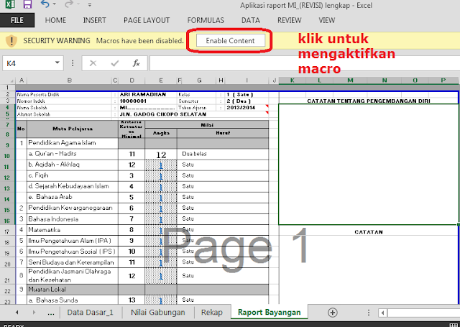Screen dimensions: 460x327
Task: Click the CATATAN TENTANG PENGEMBANGAN DIRI header
Action: click(369, 101)
